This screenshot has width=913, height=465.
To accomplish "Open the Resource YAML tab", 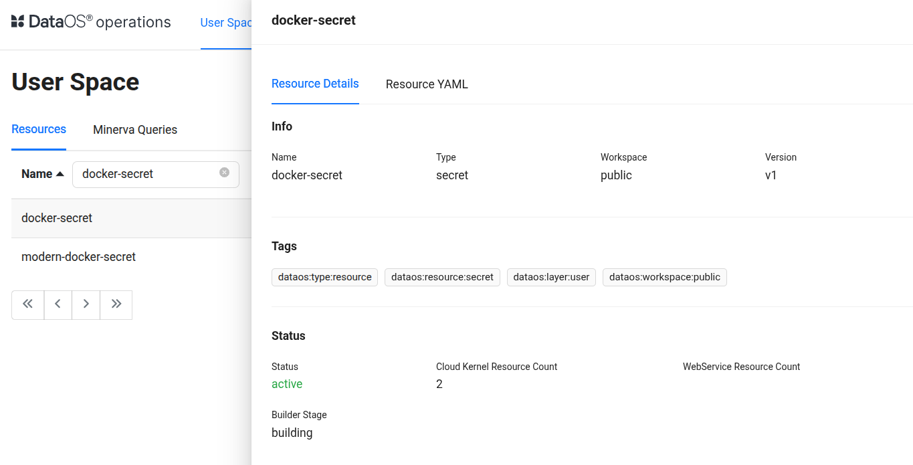I will 427,84.
